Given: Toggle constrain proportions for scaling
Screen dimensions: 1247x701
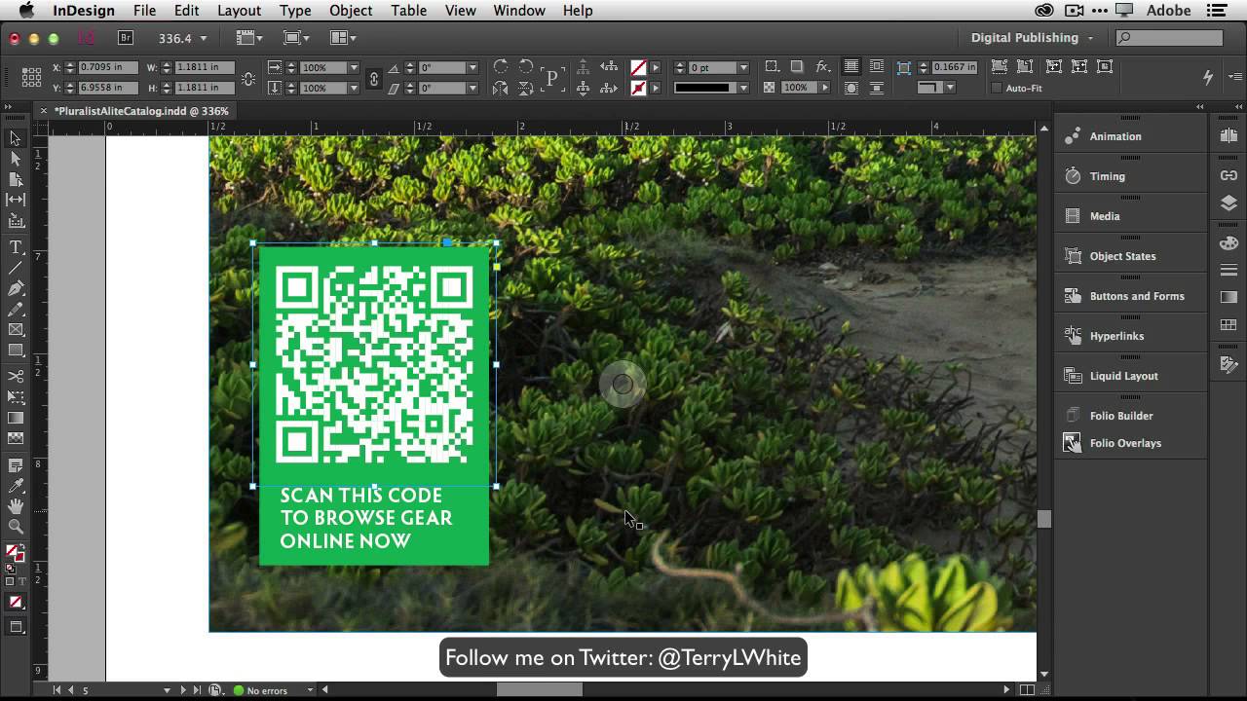Looking at the screenshot, I should [373, 78].
